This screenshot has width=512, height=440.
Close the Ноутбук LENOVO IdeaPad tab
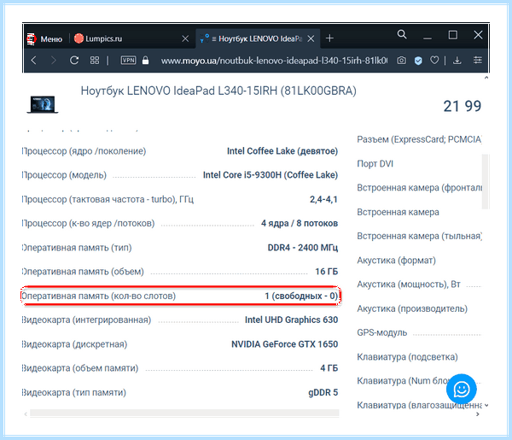311,38
